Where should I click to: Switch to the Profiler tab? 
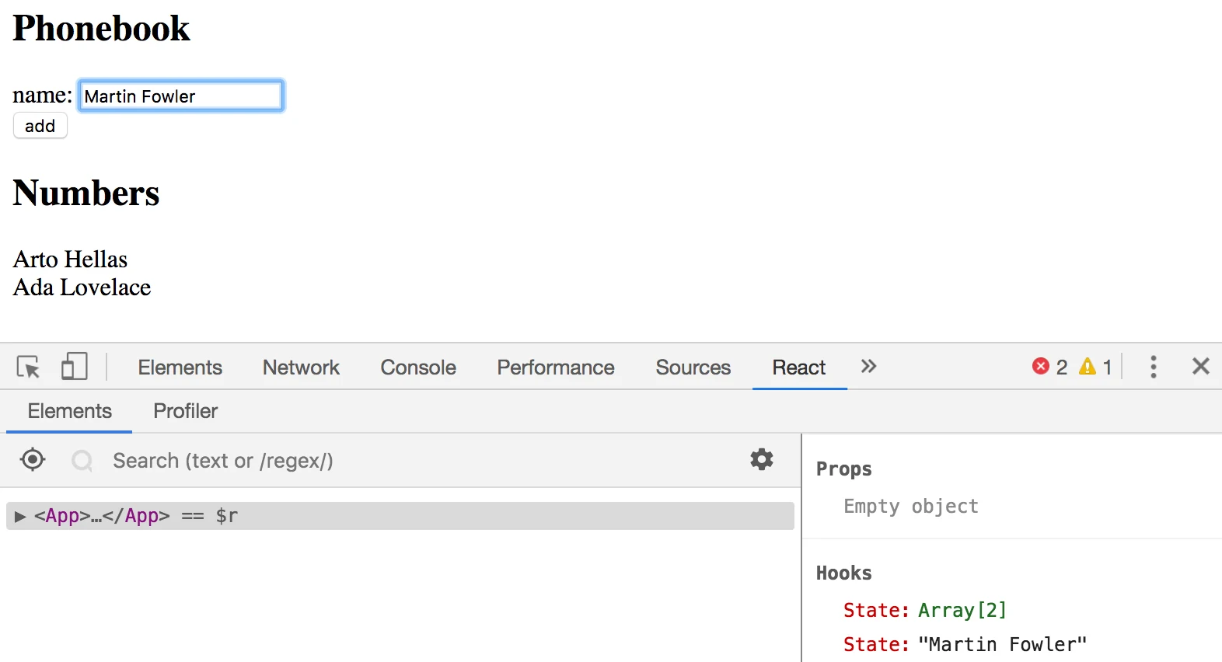point(185,411)
